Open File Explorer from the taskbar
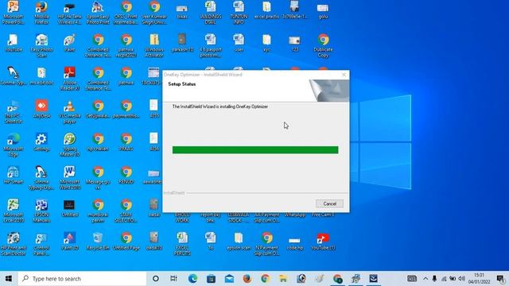Image resolution: width=509 pixels, height=286 pixels. point(283,279)
